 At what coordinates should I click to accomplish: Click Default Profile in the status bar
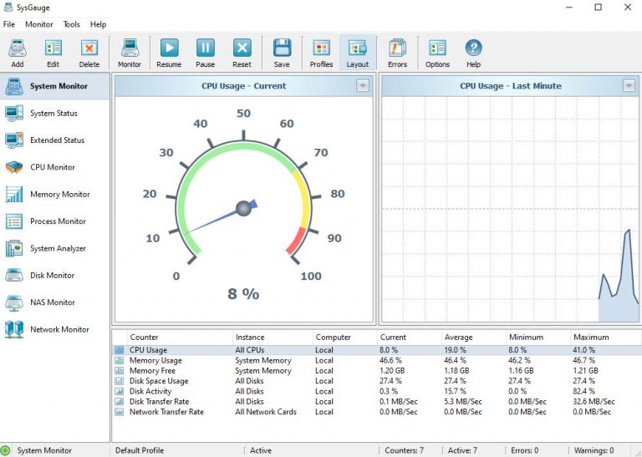pos(140,450)
